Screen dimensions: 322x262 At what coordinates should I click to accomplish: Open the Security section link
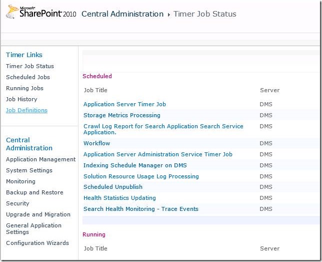pos(17,203)
